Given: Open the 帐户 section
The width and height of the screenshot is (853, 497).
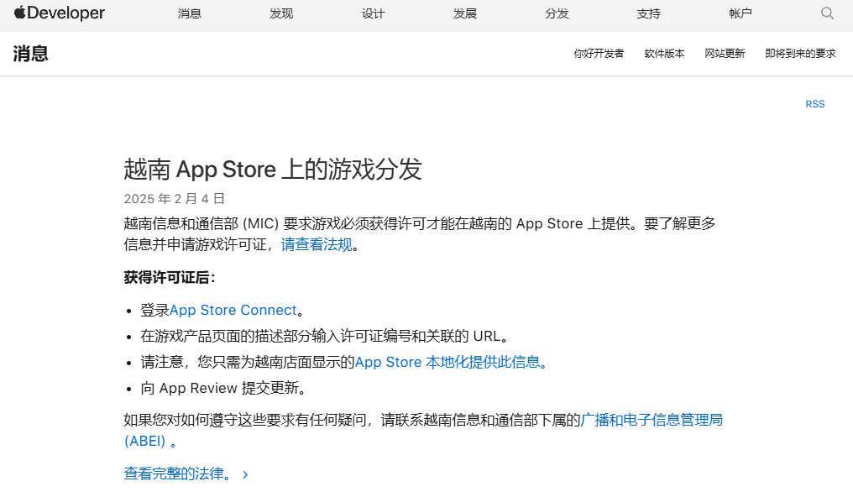Looking at the screenshot, I should (740, 14).
